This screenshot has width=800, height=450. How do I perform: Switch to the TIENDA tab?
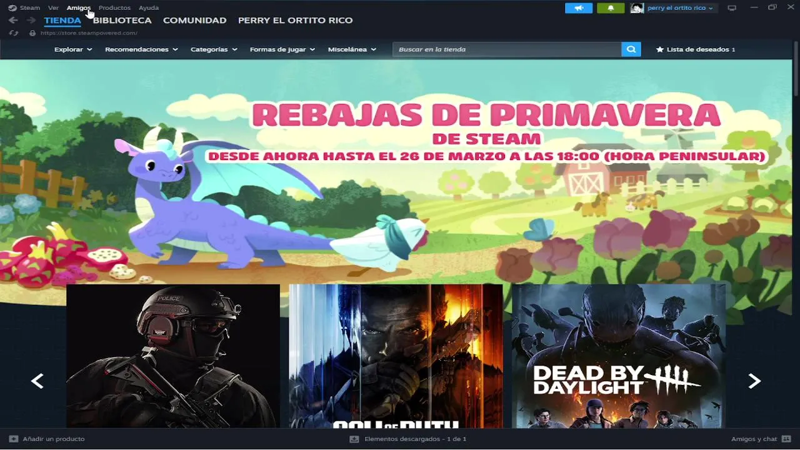[62, 20]
